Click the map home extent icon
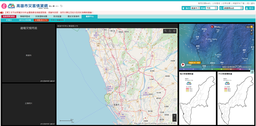256x126 pixels. click(170, 31)
